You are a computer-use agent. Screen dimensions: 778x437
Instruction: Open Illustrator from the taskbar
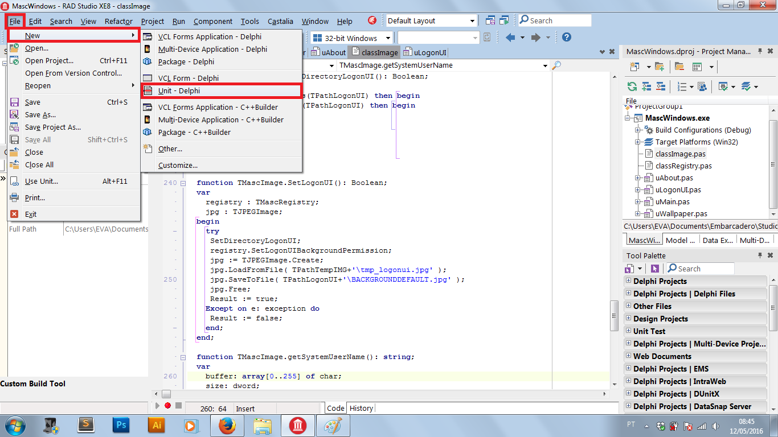[x=155, y=424]
